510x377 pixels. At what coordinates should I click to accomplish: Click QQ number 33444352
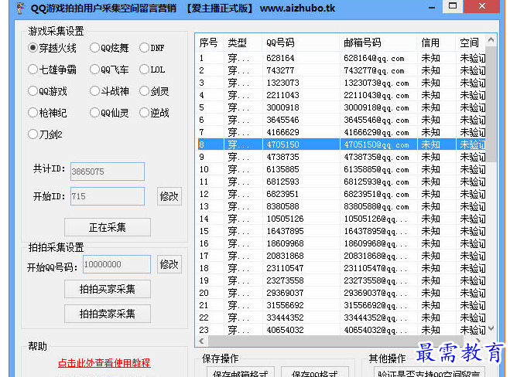(285, 318)
